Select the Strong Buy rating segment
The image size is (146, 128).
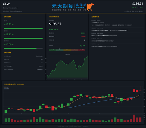[53, 50]
